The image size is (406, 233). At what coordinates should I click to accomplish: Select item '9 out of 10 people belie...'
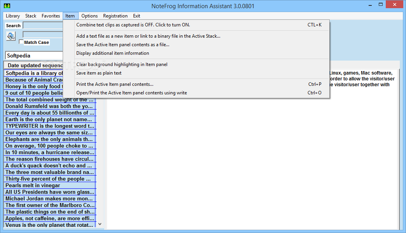(33, 93)
